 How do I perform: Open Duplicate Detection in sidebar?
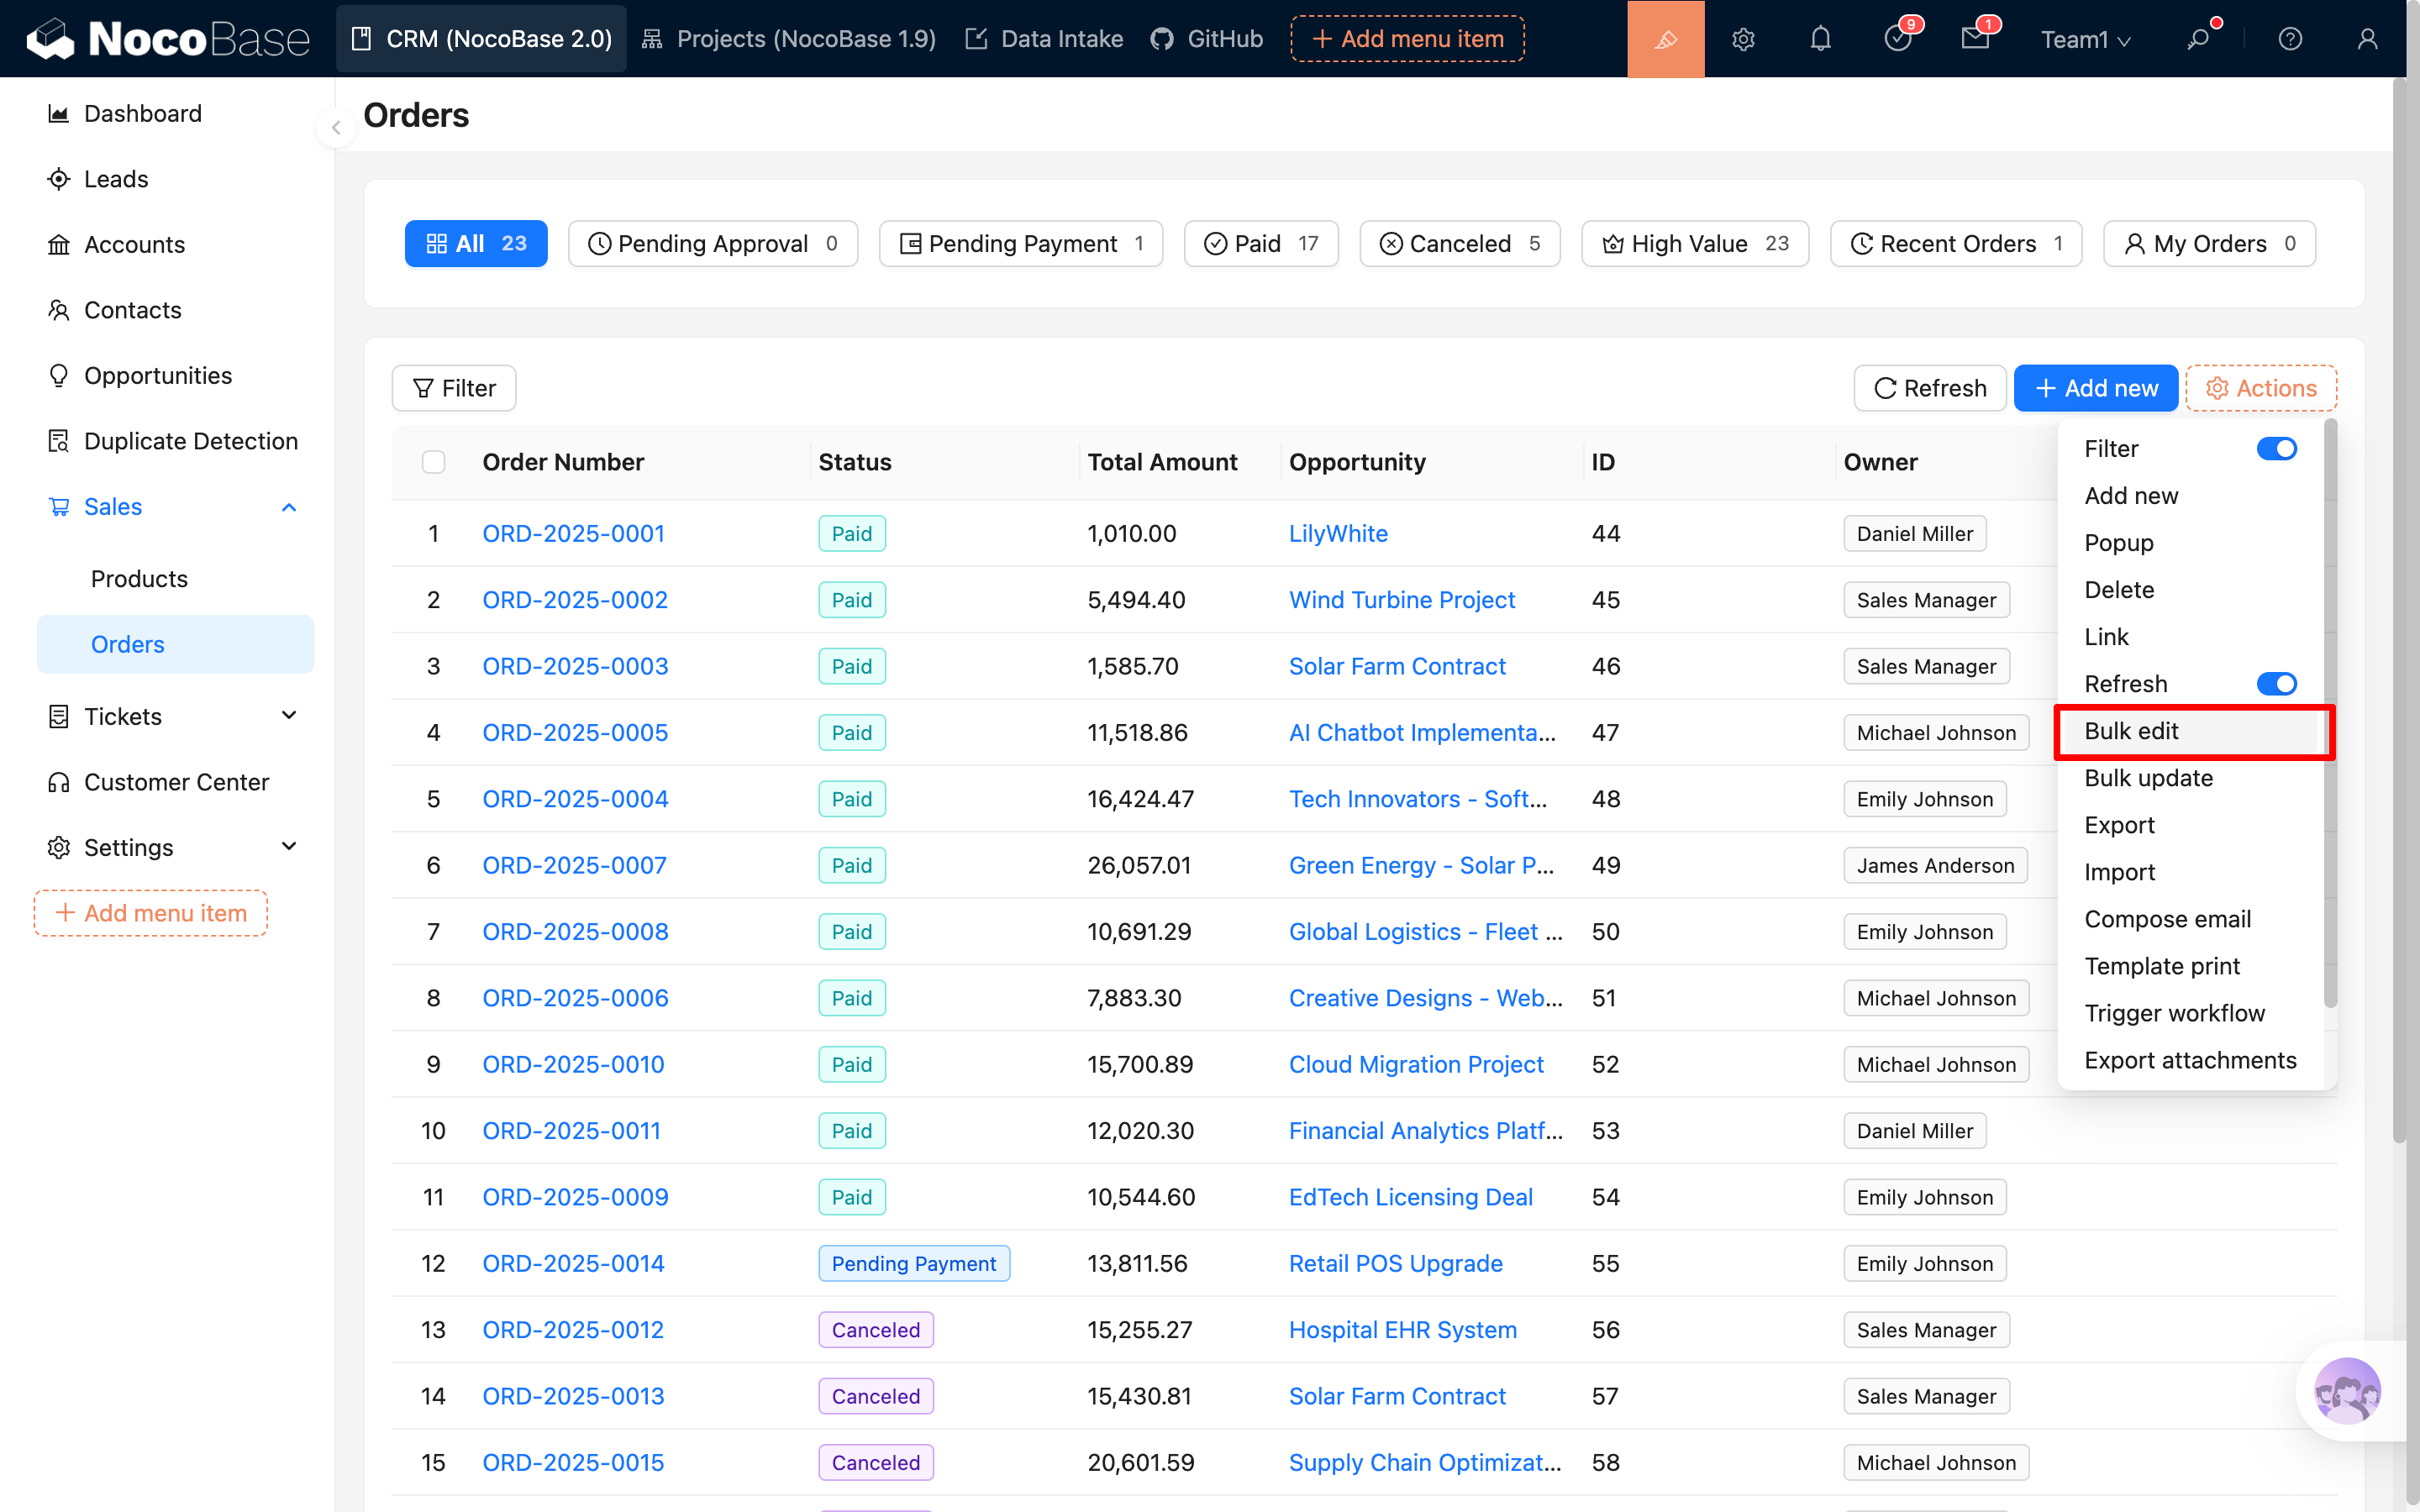(x=190, y=441)
